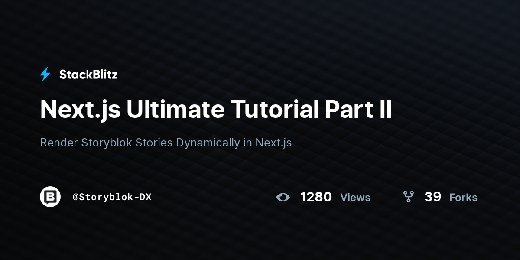Click the Next.js Ultimate Tutorial Part II heading
The image size is (520, 260).
coord(216,110)
